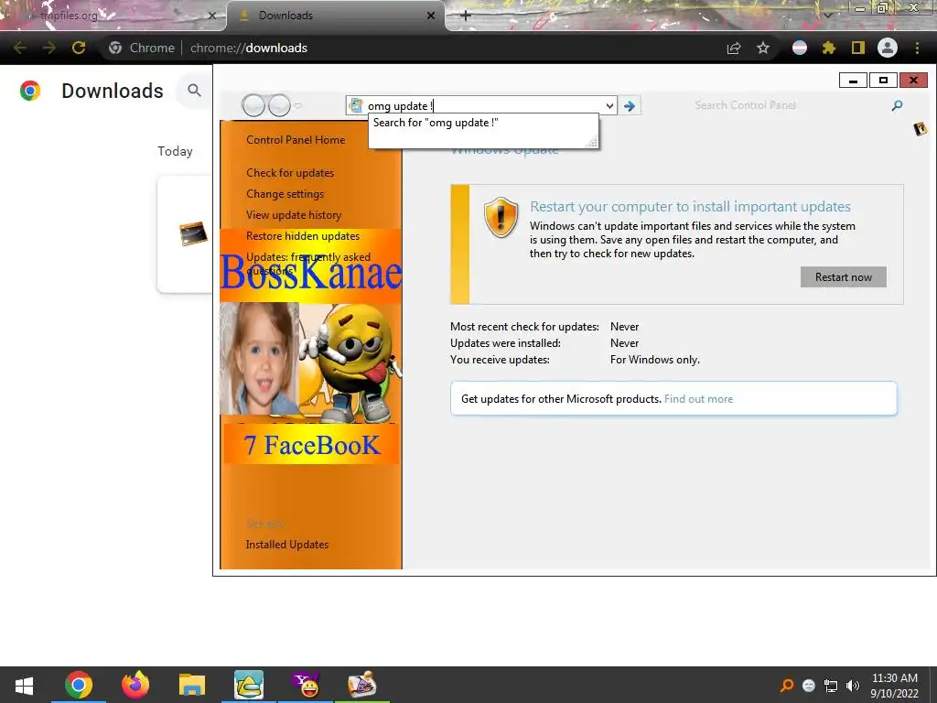Open the Chrome tab search chevron
Image resolution: width=937 pixels, height=703 pixels.
point(828,15)
